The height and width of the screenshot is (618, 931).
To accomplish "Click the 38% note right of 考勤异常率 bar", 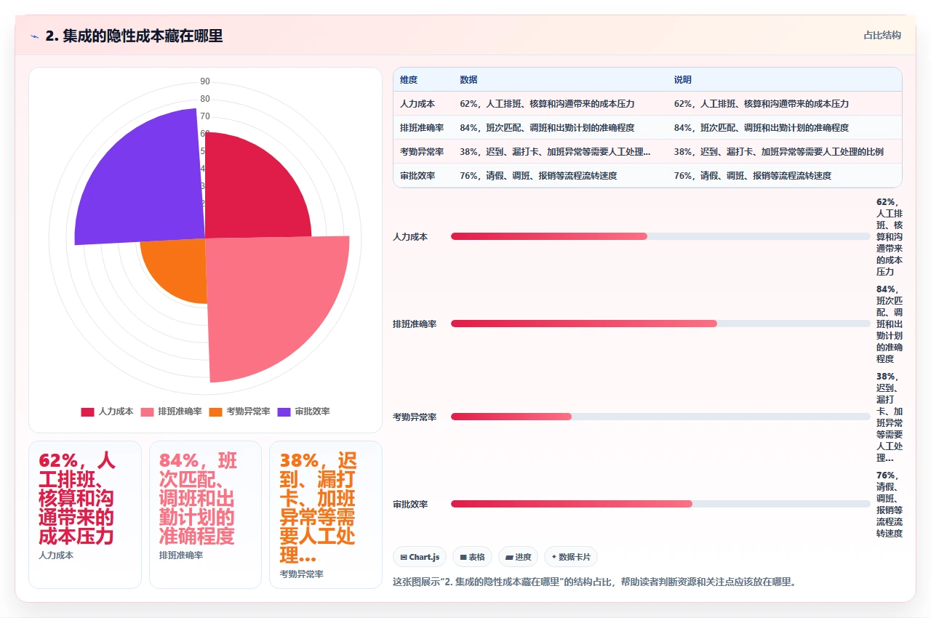I will click(890, 417).
